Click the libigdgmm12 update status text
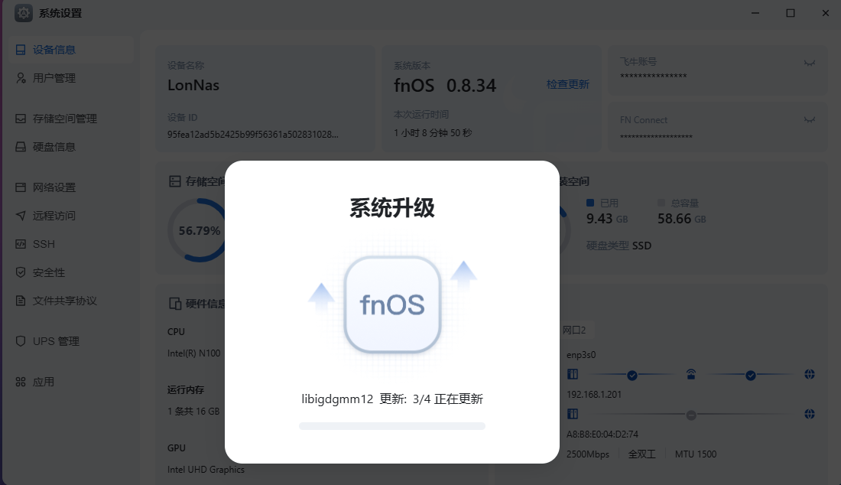This screenshot has height=485, width=841. point(392,399)
